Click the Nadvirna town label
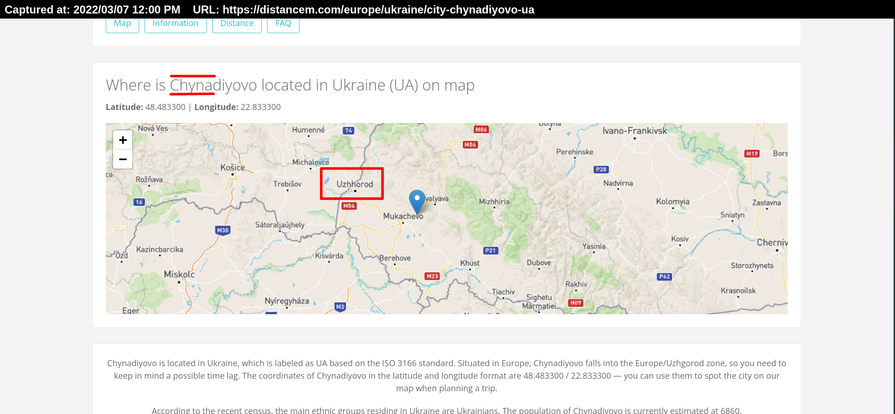The width and height of the screenshot is (895, 414). [x=618, y=183]
